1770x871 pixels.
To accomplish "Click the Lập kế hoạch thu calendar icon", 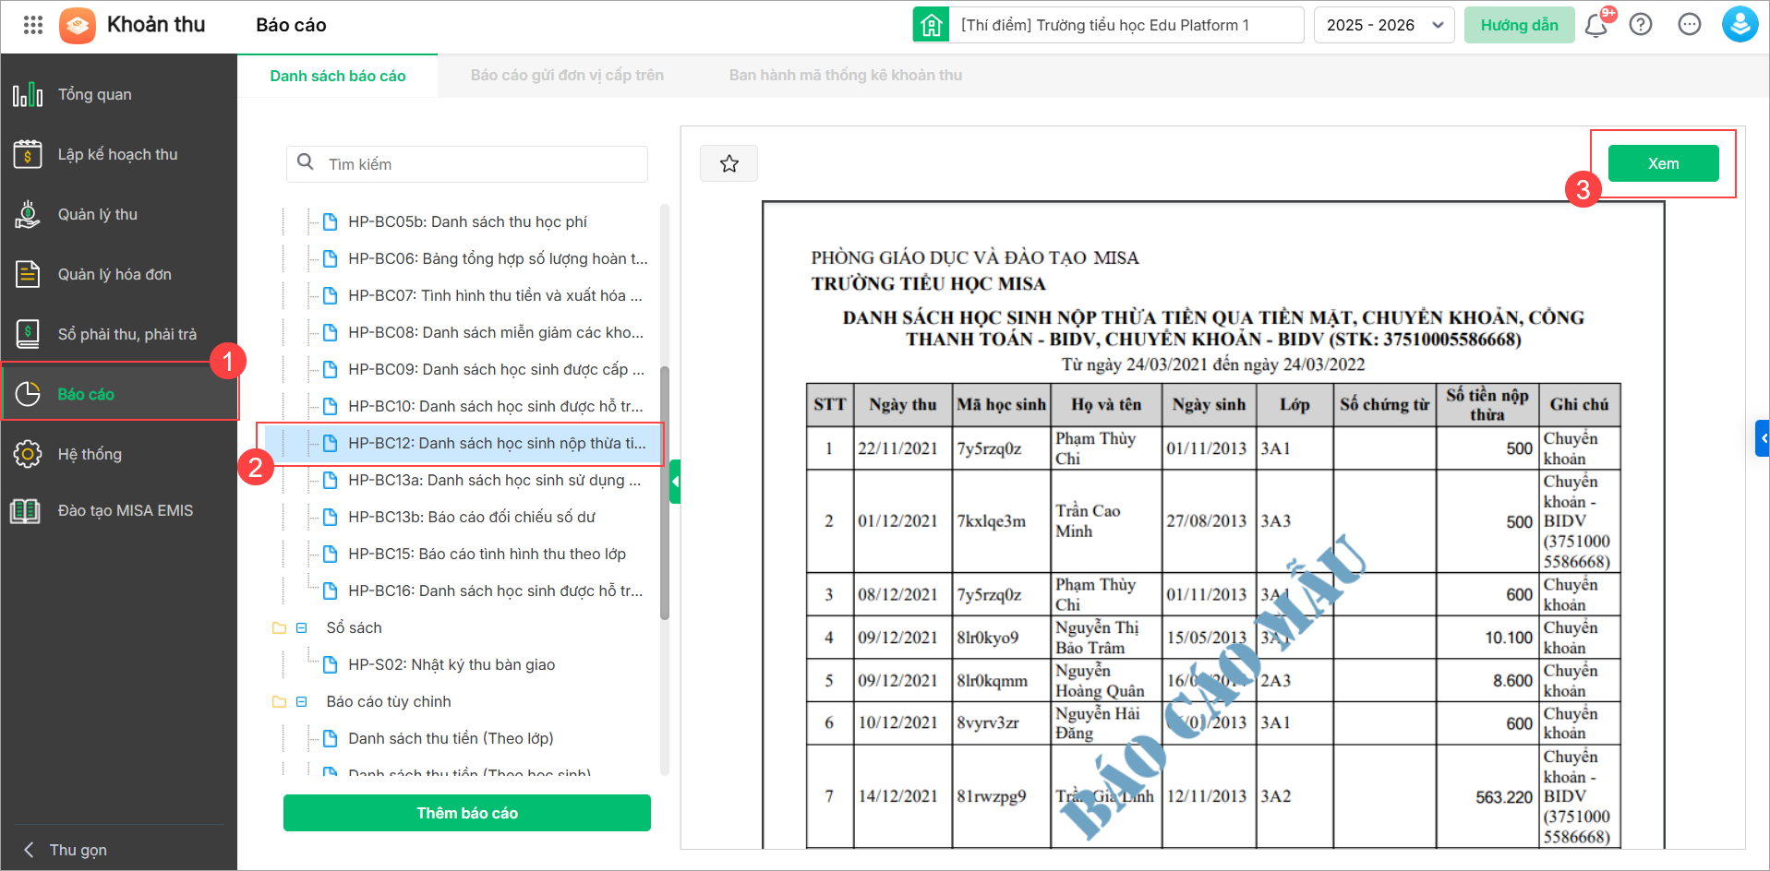I will click(28, 154).
